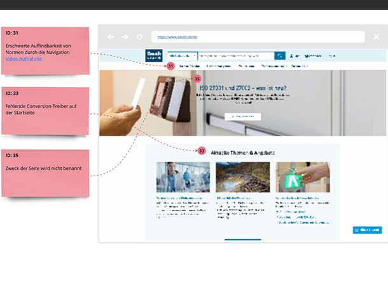Click the browser forward arrow
The height and width of the screenshot is (290, 388).
click(x=125, y=37)
